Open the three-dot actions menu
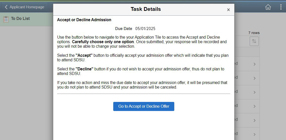The width and height of the screenshot is (286, 140). pyautogui.click(x=281, y=7)
